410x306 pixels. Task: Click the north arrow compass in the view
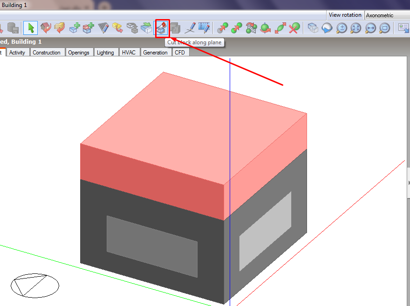pyautogui.click(x=35, y=286)
